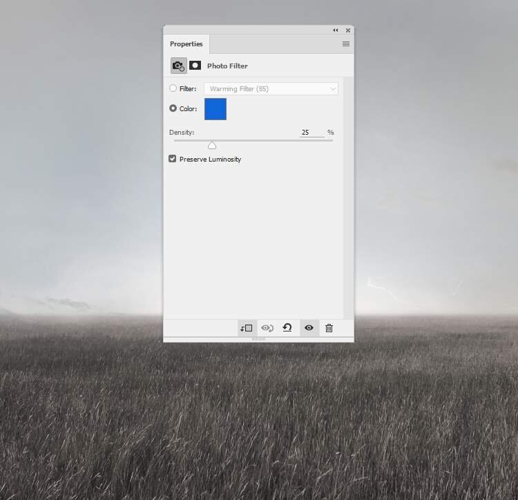This screenshot has width=518, height=500.
Task: Click the Density label
Action: coord(182,133)
